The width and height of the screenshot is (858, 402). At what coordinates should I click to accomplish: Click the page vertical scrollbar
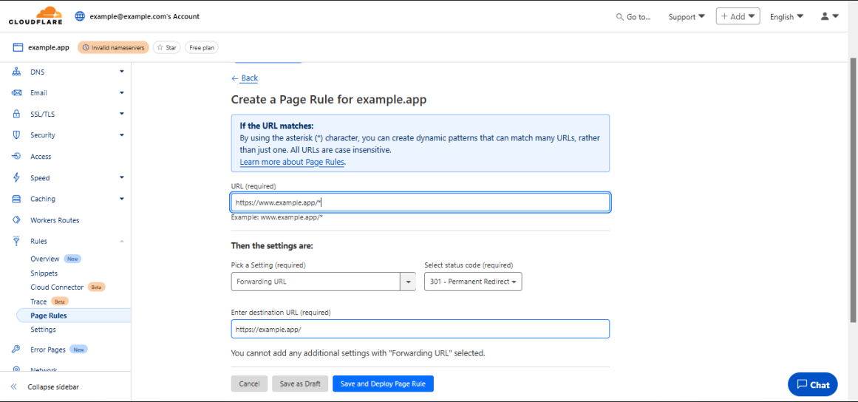coord(854,191)
